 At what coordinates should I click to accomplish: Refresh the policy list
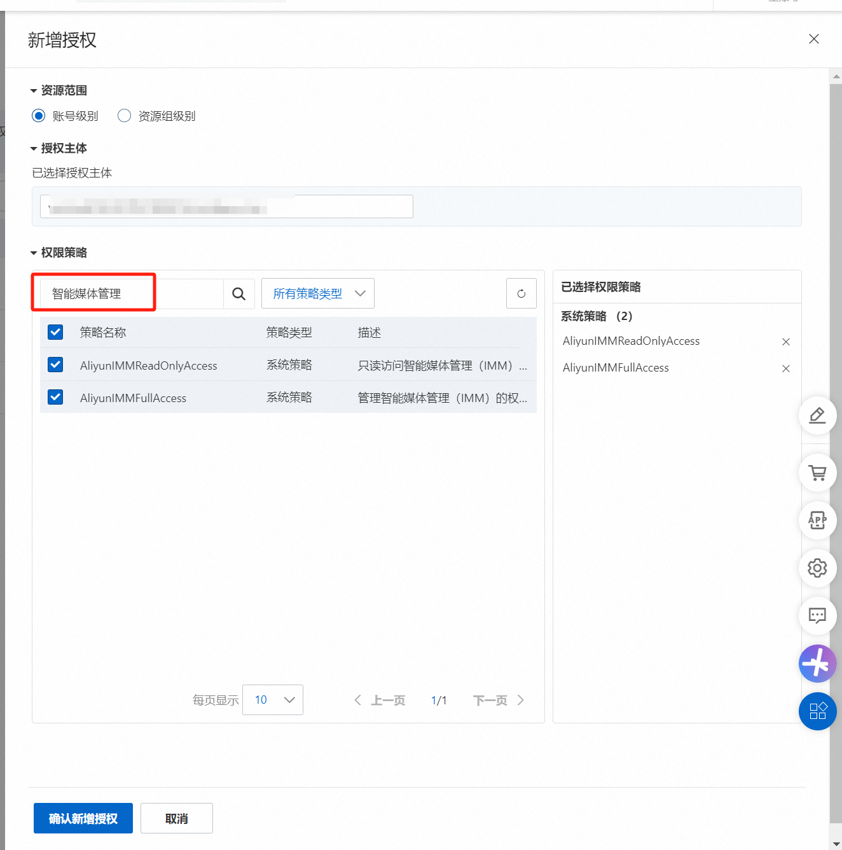click(x=521, y=293)
